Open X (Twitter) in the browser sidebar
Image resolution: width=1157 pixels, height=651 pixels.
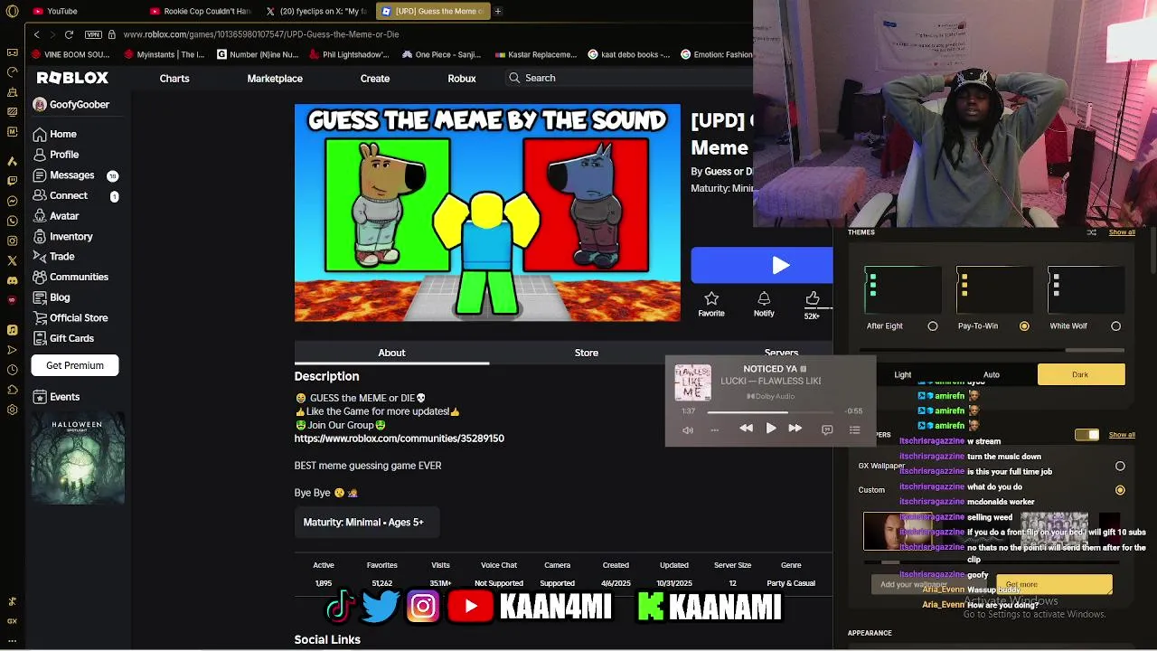(12, 260)
